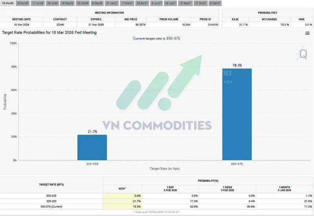Open the 28 Jul27 meeting tab
This screenshot has height=216, width=314.
click(170, 3)
